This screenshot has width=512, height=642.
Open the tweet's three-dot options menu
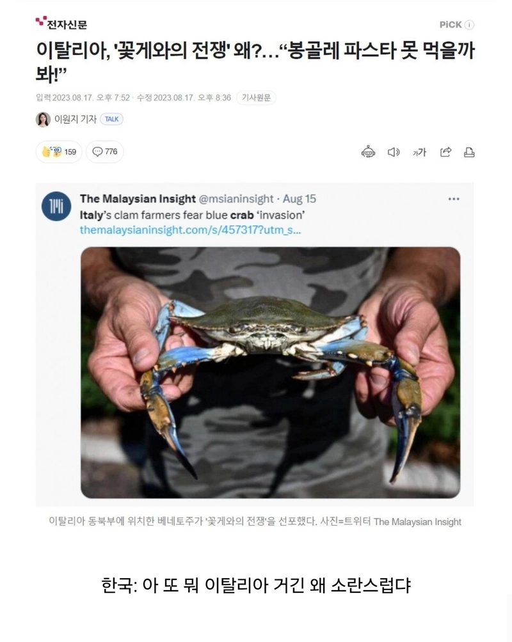point(454,199)
